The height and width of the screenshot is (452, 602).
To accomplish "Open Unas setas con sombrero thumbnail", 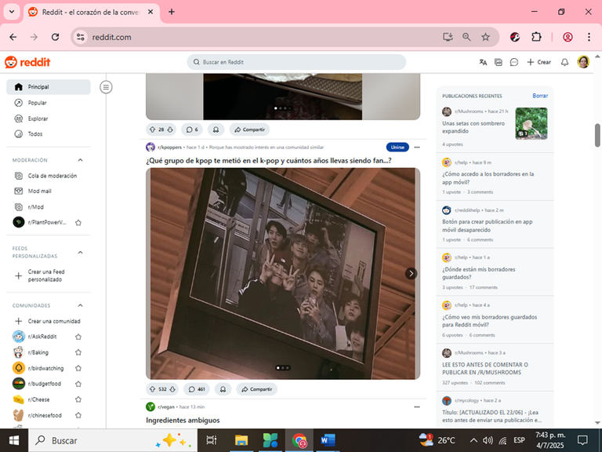I will pyautogui.click(x=531, y=123).
